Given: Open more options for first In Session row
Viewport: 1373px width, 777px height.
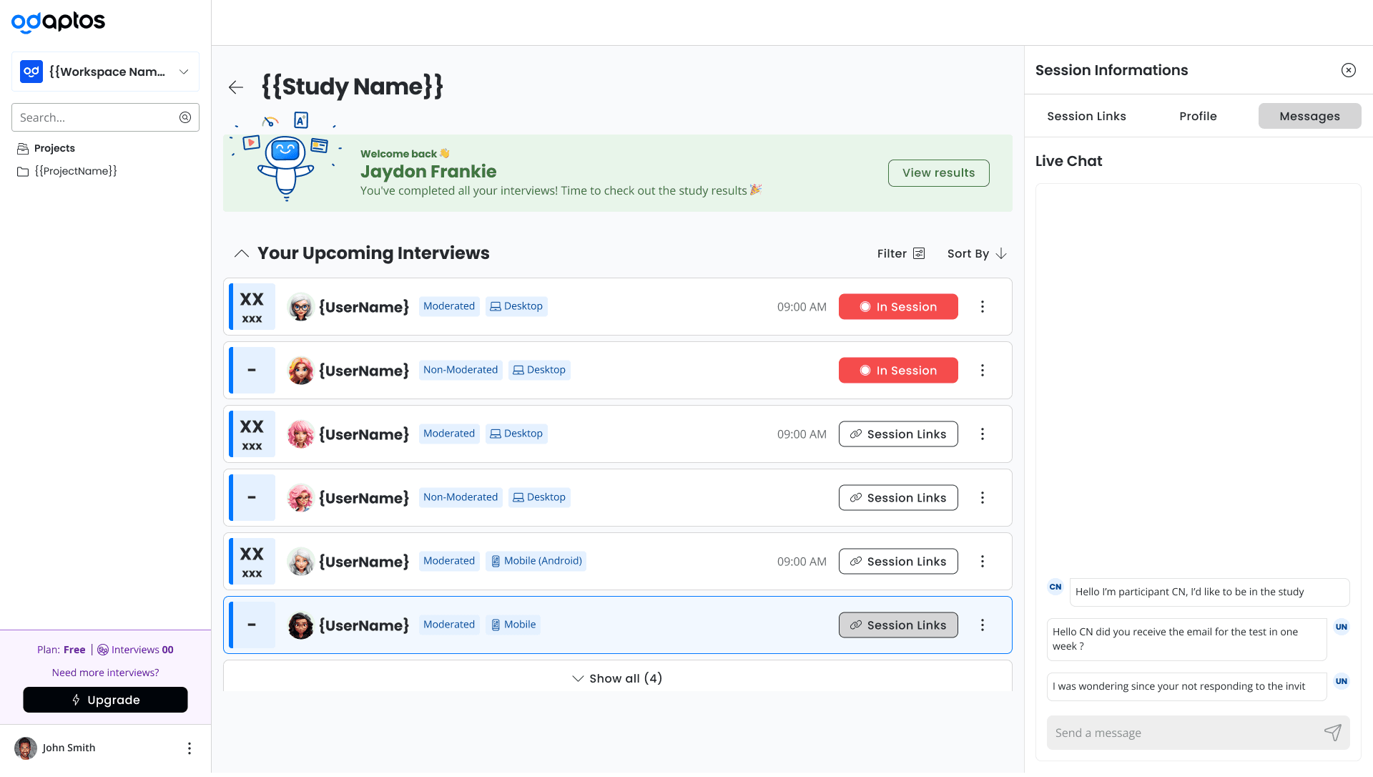Looking at the screenshot, I should (983, 307).
